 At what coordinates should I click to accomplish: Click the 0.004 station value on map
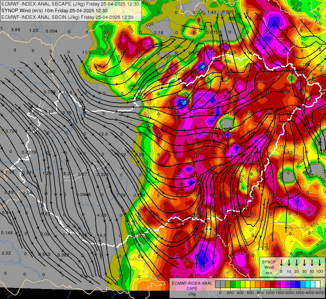click(x=51, y=31)
